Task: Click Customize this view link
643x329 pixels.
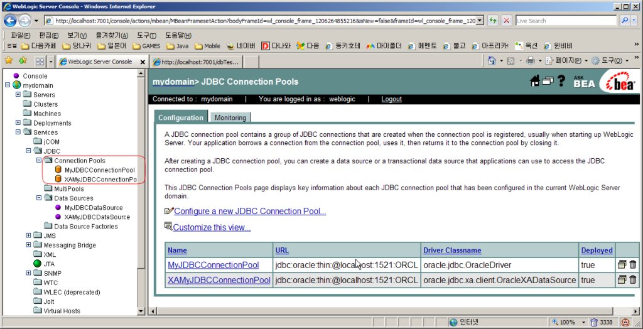Action: [x=212, y=227]
